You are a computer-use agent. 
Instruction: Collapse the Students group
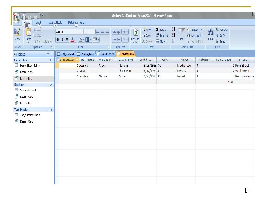point(50,85)
